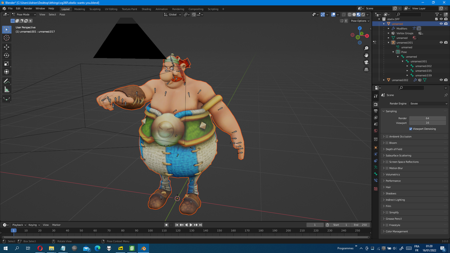Jump to timeline start frame button

click(x=177, y=225)
